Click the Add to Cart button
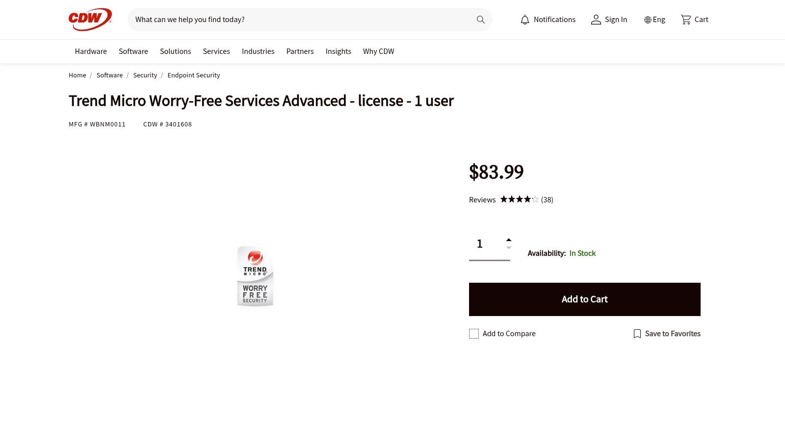The image size is (785, 441). 584,299
